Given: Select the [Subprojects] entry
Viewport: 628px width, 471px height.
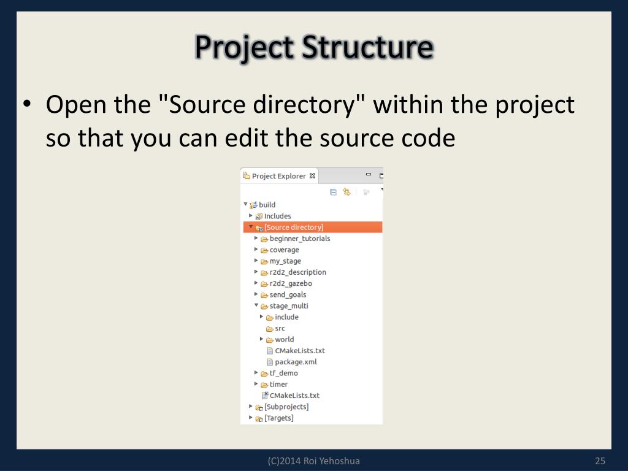Looking at the screenshot, I should [286, 407].
